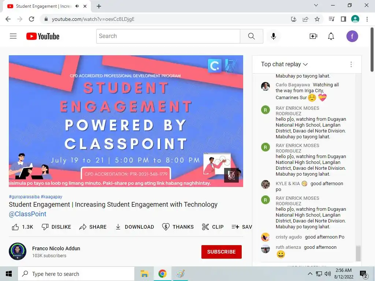Open the taskbar clock and date

pos(344,274)
